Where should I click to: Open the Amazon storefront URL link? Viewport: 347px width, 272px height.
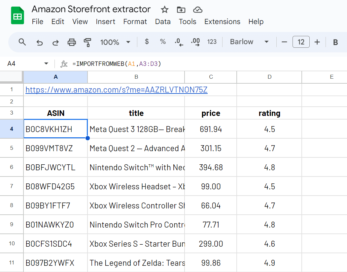click(116, 90)
